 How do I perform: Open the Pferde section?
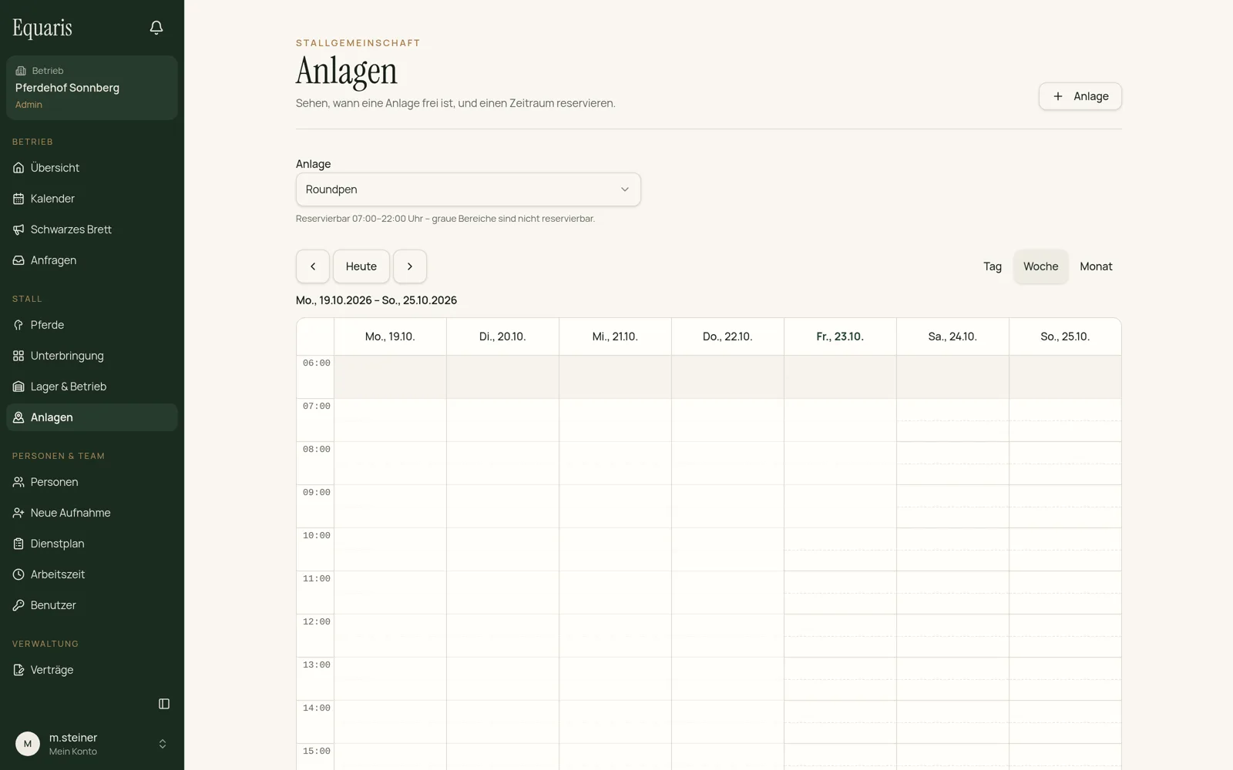pyautogui.click(x=92, y=325)
